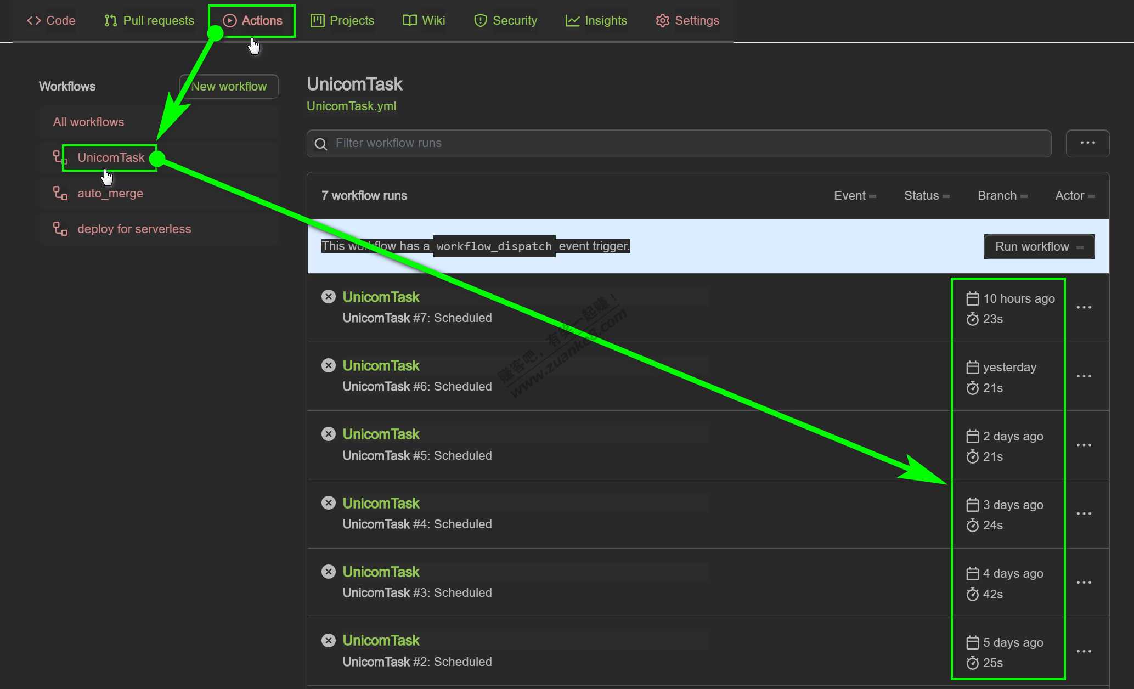The image size is (1134, 689).
Task: Click workflow icon beside UnicomTask sidebar item
Action: pyautogui.click(x=60, y=157)
